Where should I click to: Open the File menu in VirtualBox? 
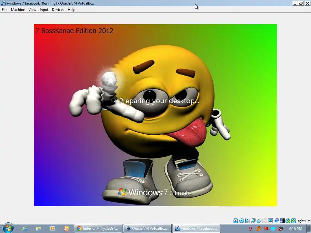[x=5, y=9]
